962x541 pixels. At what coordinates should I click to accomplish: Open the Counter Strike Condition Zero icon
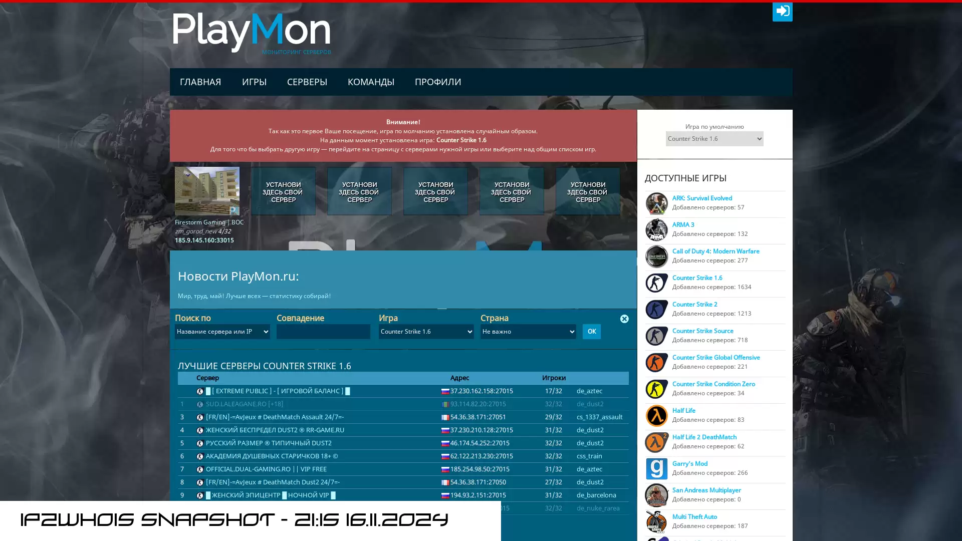point(656,389)
